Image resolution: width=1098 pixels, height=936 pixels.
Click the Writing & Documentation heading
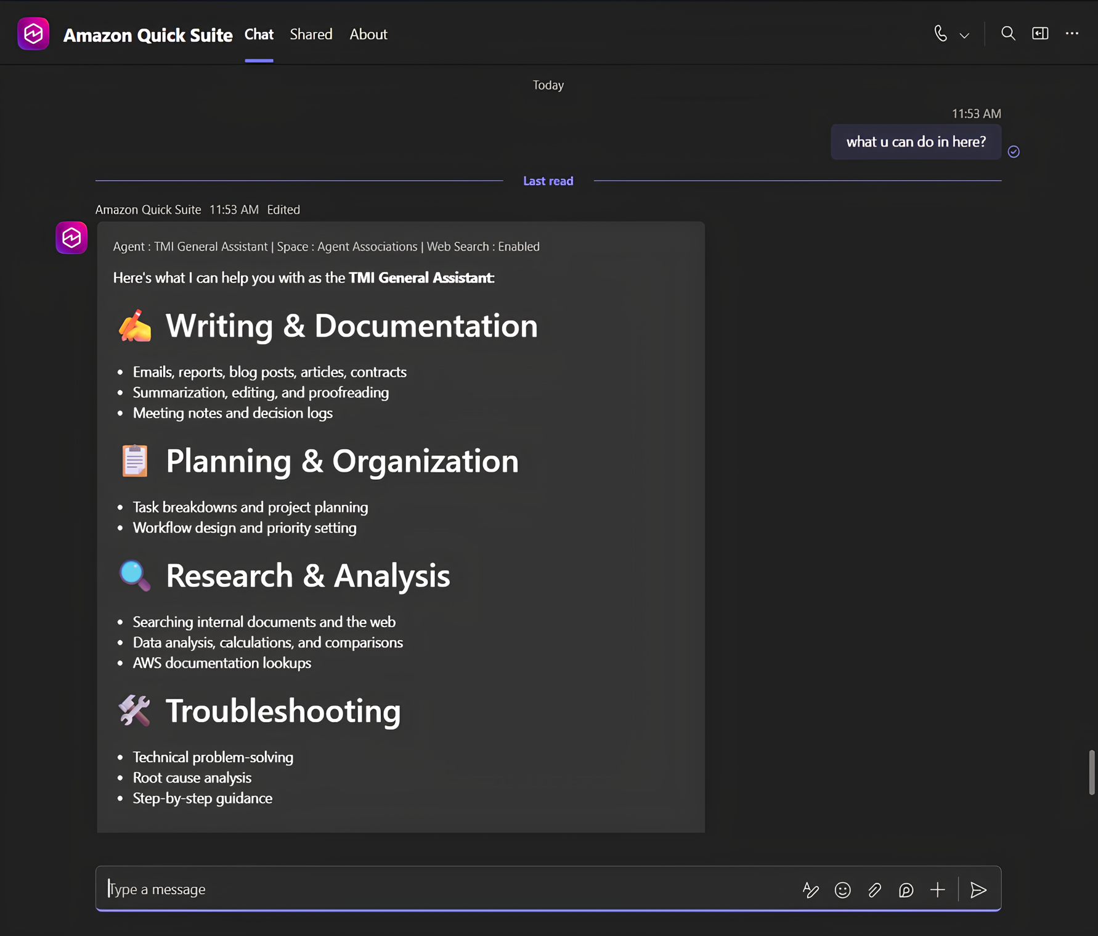(x=351, y=326)
